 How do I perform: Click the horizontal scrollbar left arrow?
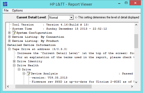[x=8, y=86]
